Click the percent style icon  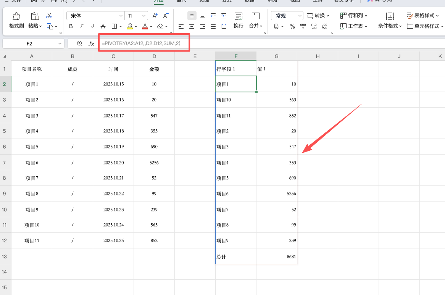tap(292, 26)
